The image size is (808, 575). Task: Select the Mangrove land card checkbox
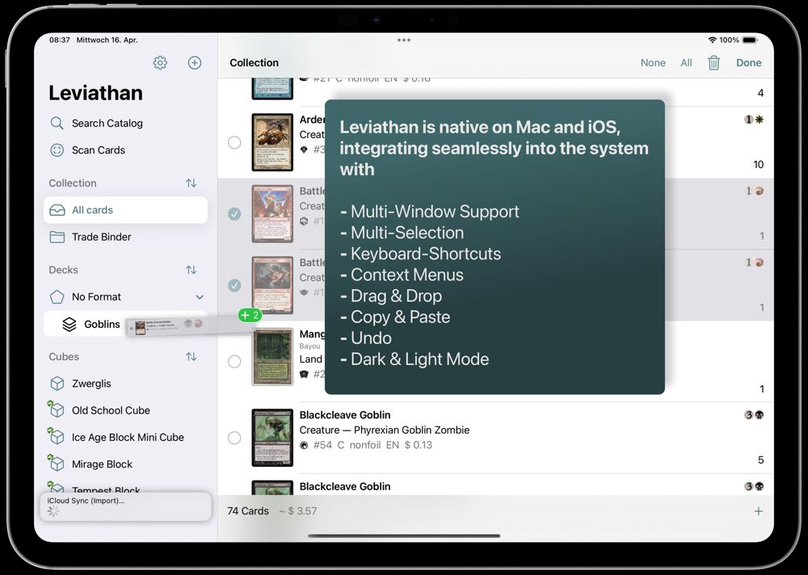[234, 361]
